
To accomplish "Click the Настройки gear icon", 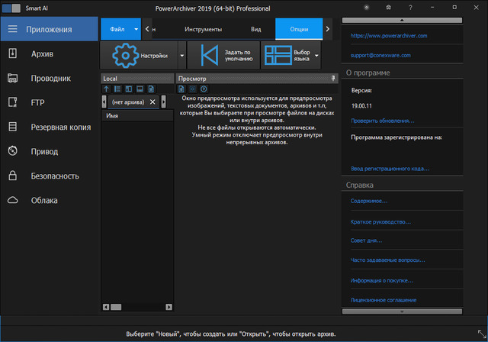I will pos(125,56).
